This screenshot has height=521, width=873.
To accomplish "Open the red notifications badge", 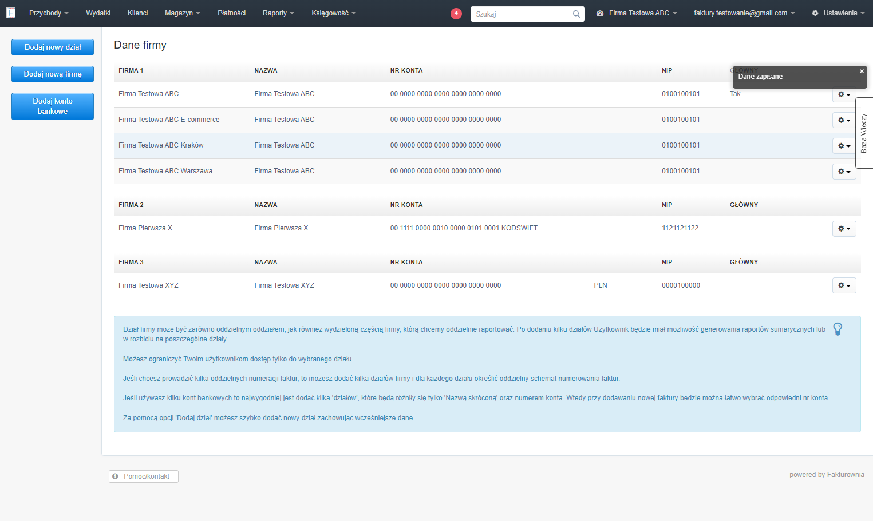I will click(x=456, y=14).
